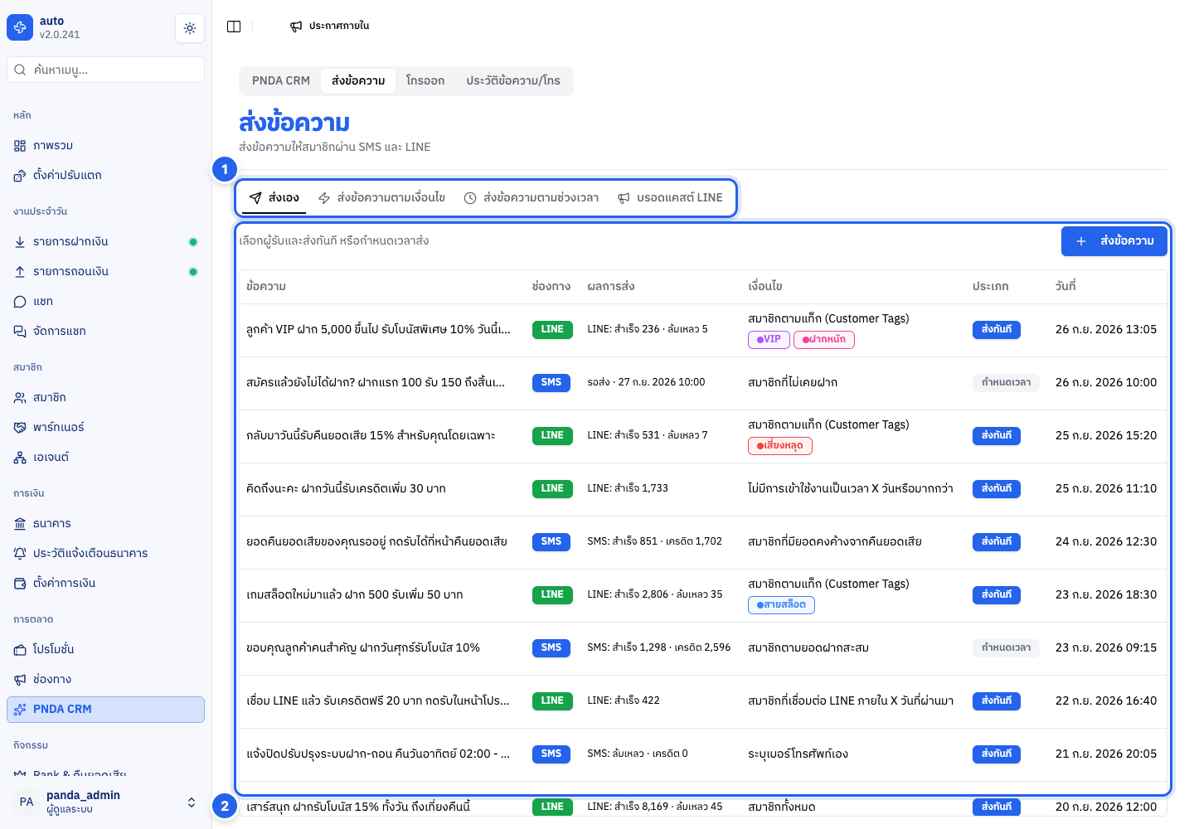The height and width of the screenshot is (829, 1194).
Task: Click date '24 ก.ย. 2026 12:30'
Action: (x=1106, y=542)
